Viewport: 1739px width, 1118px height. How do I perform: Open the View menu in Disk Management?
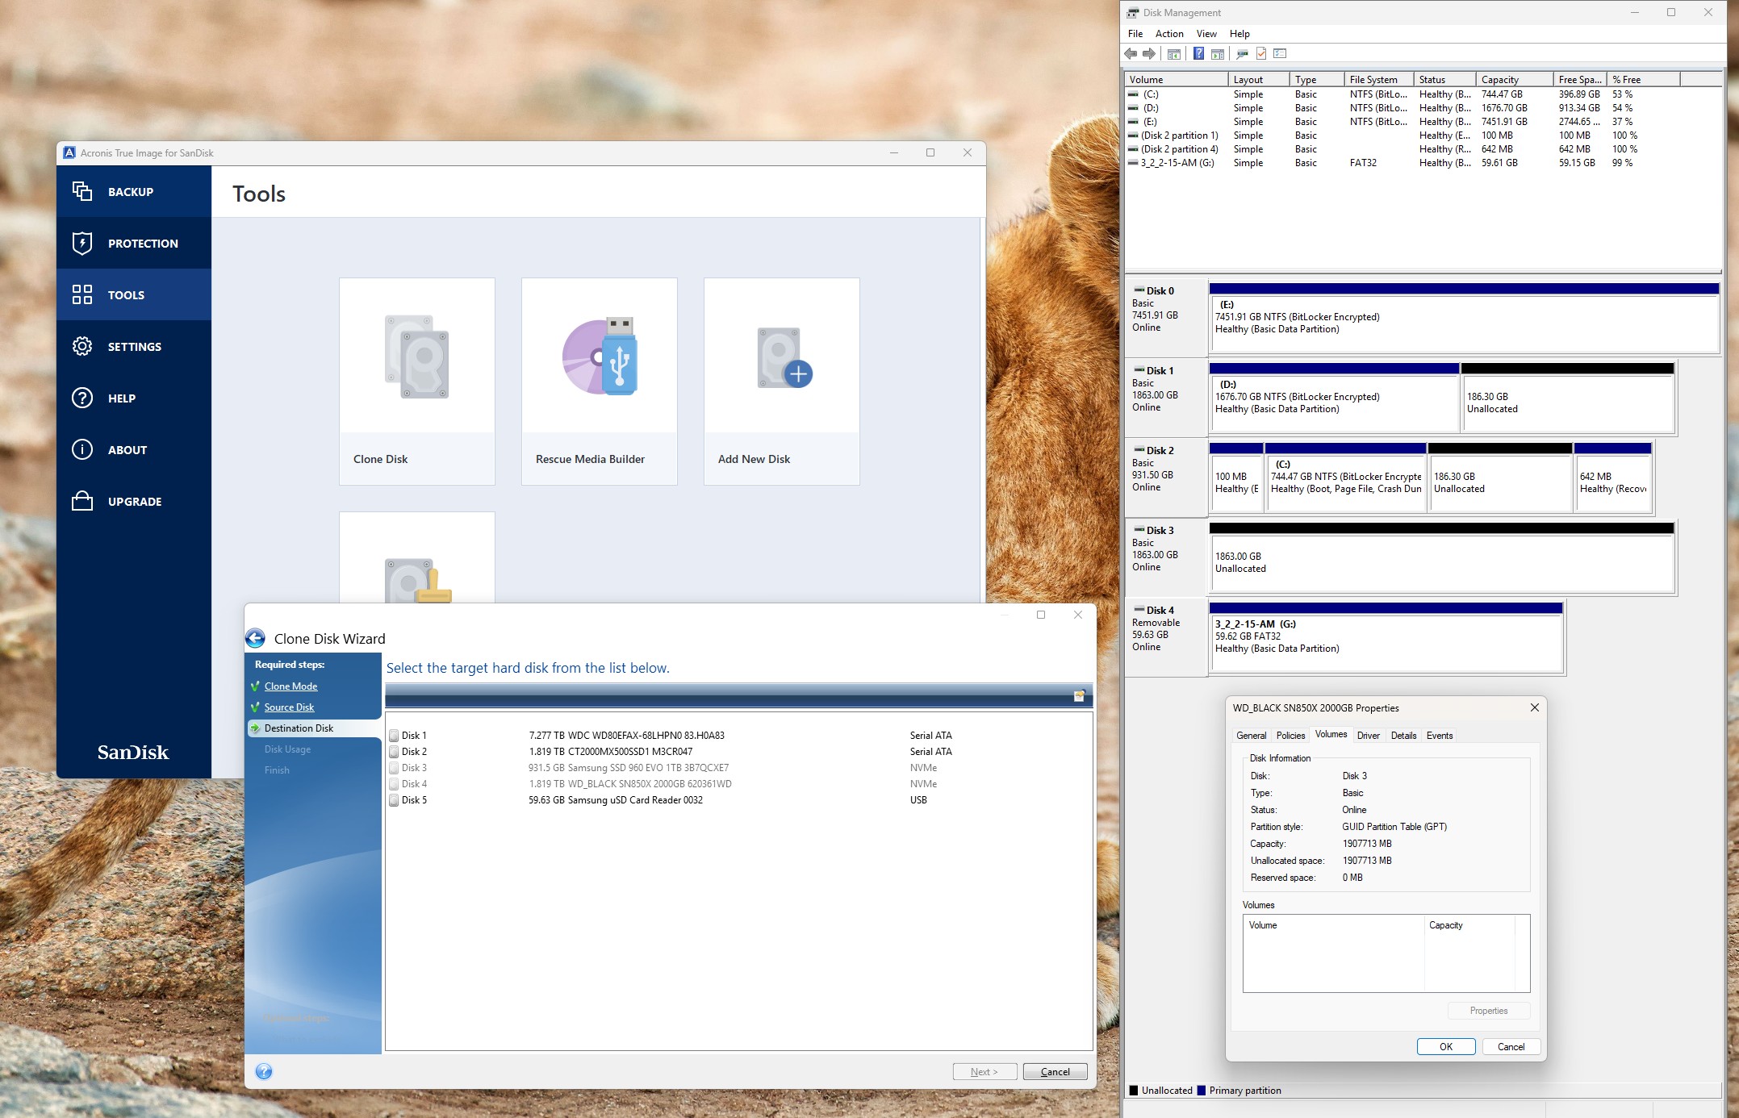(1206, 34)
